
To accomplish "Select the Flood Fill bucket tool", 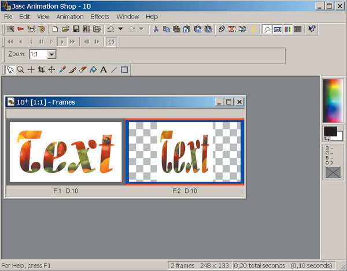I will pyautogui.click(x=93, y=70).
